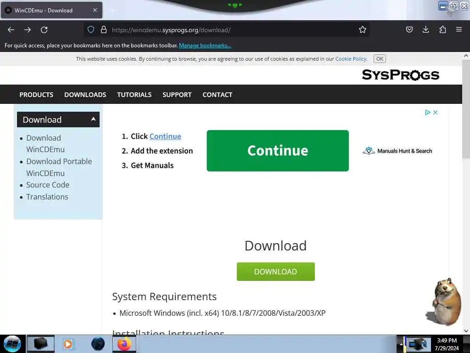This screenshot has height=353, width=470.
Task: View site security padlock icon
Action: pos(104,29)
